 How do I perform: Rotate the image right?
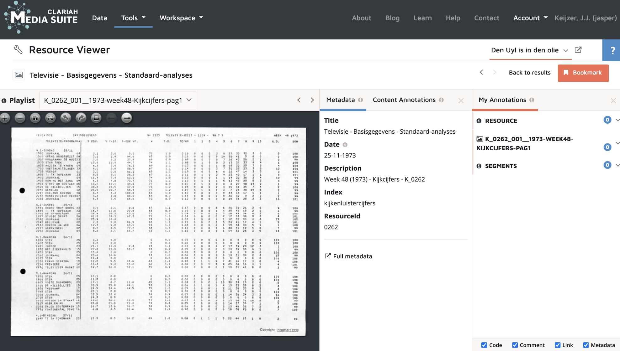81,118
